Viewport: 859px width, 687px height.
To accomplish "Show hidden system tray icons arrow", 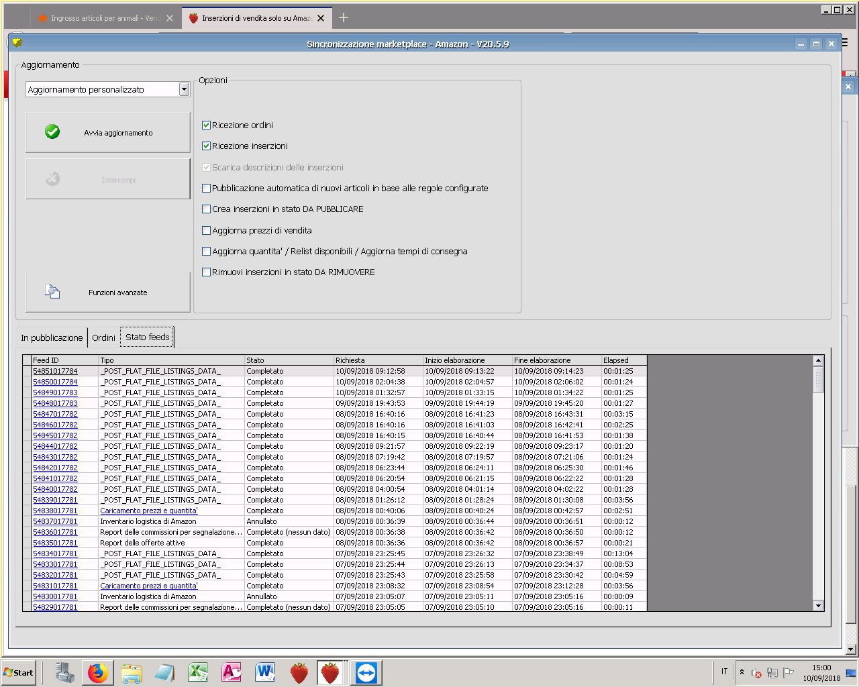I will pyautogui.click(x=742, y=672).
